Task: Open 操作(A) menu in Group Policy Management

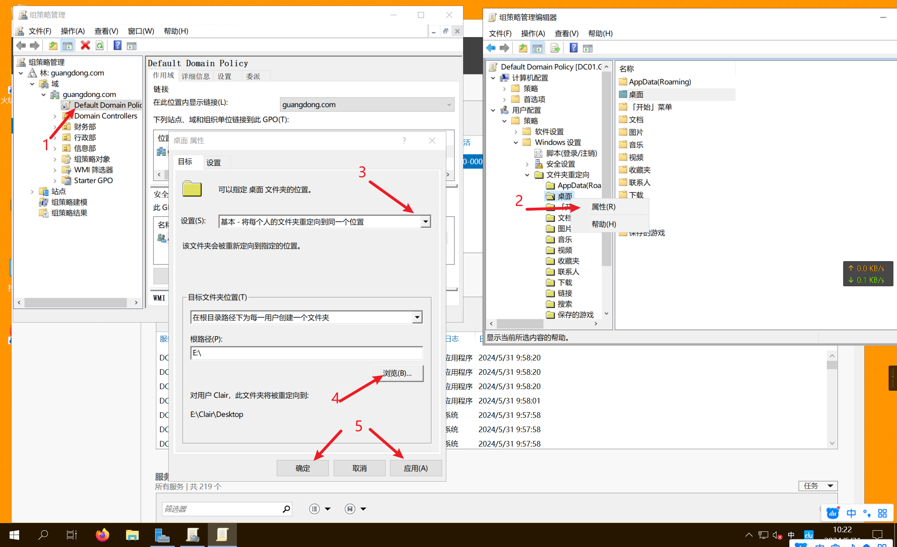Action: pos(73,31)
